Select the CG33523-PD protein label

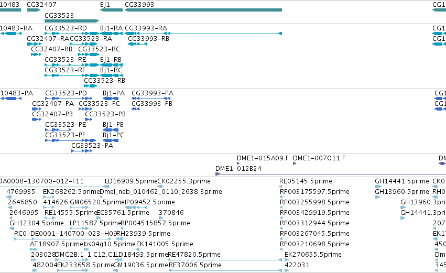[x=66, y=93]
